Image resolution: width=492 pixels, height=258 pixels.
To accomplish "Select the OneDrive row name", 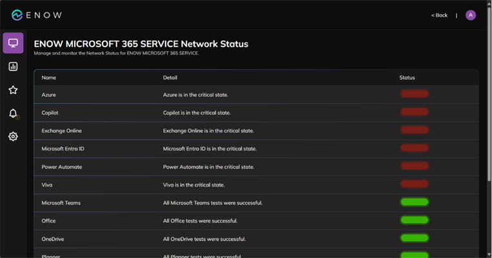I will [53, 239].
